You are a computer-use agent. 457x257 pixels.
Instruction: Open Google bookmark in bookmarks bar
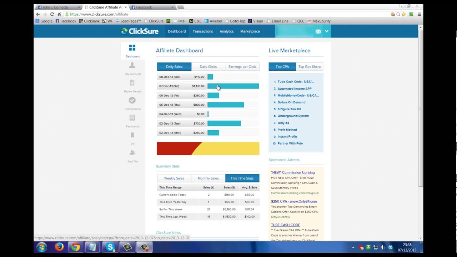(44, 21)
